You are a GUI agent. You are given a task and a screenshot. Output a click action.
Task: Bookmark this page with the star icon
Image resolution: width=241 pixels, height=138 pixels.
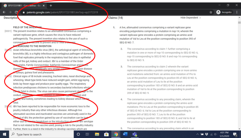click(x=211, y=12)
